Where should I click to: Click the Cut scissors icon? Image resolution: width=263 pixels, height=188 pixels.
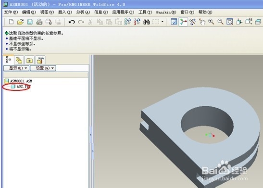coord(90,22)
